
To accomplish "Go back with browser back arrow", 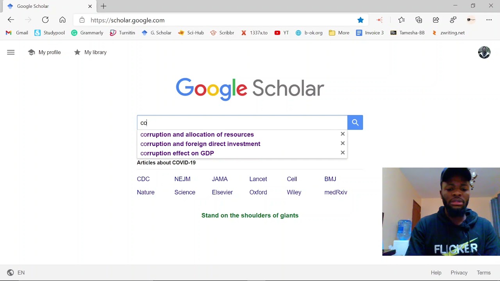I will 11,20.
